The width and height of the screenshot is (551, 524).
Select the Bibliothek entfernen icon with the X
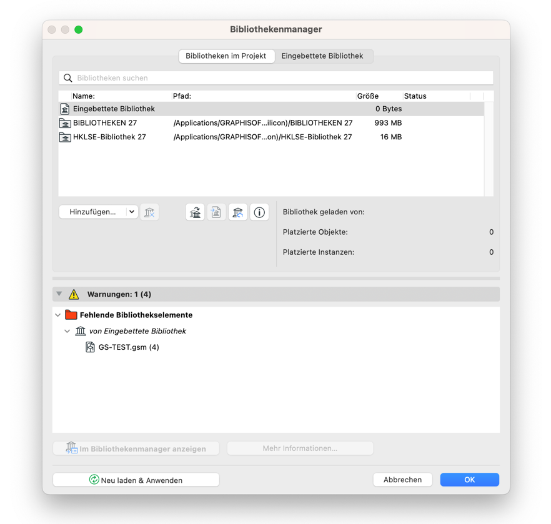[x=150, y=212]
